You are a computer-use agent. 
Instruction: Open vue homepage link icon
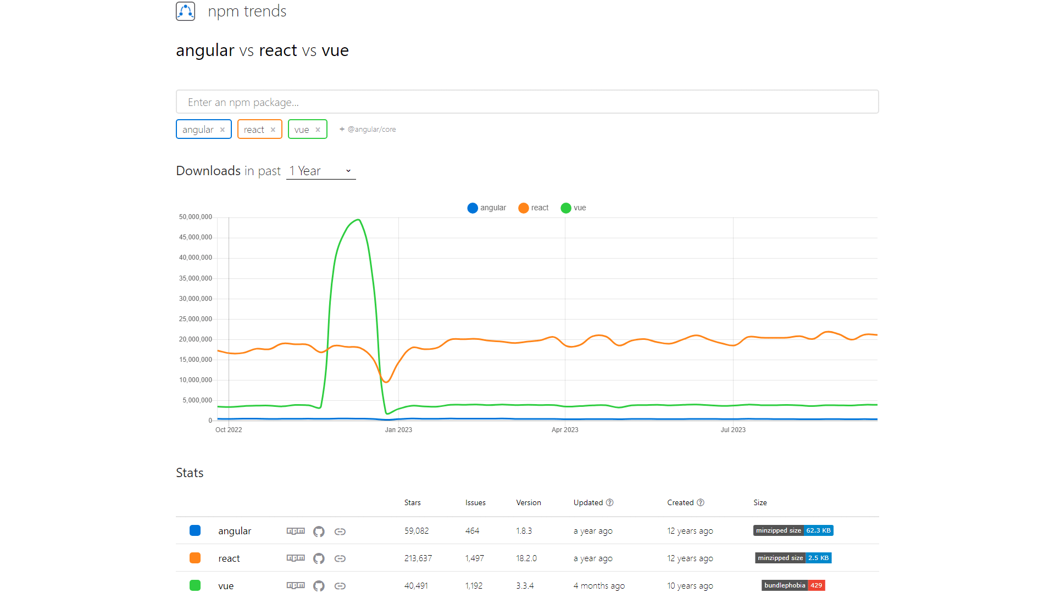[x=340, y=586]
